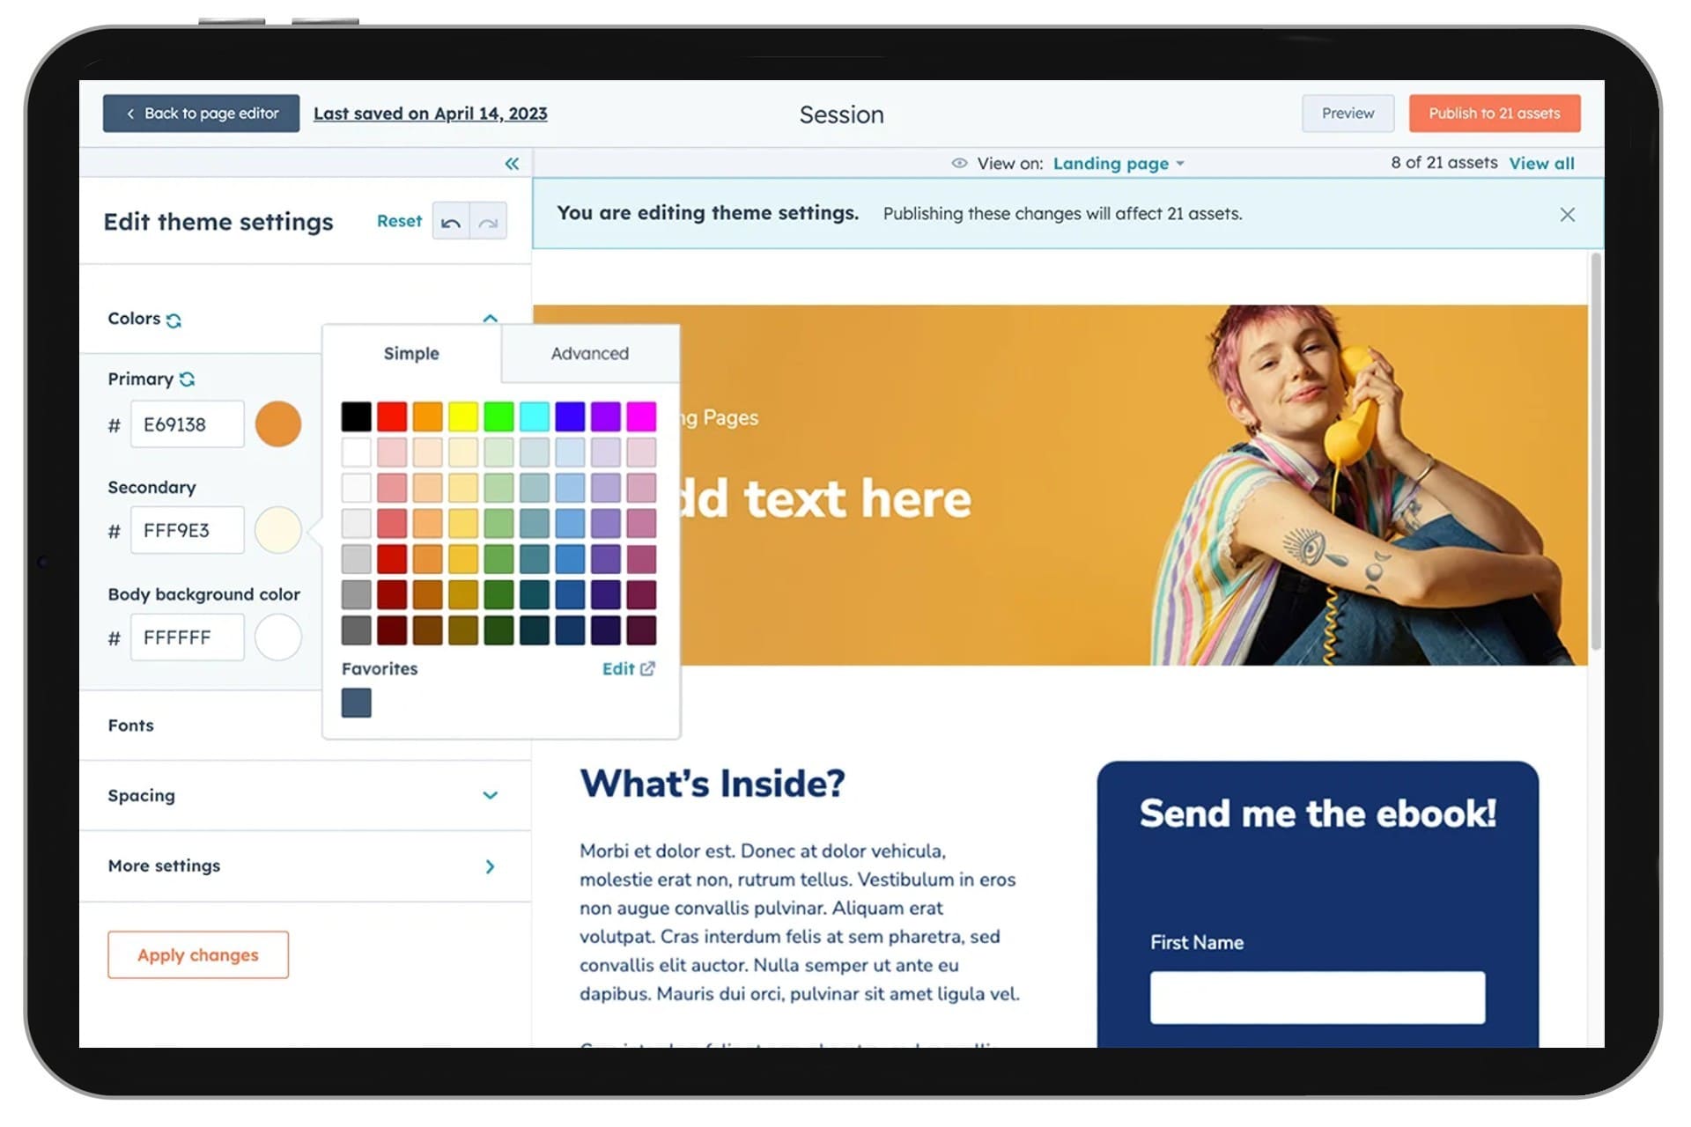
Task: Click the Reset link in theme settings
Action: pos(399,221)
